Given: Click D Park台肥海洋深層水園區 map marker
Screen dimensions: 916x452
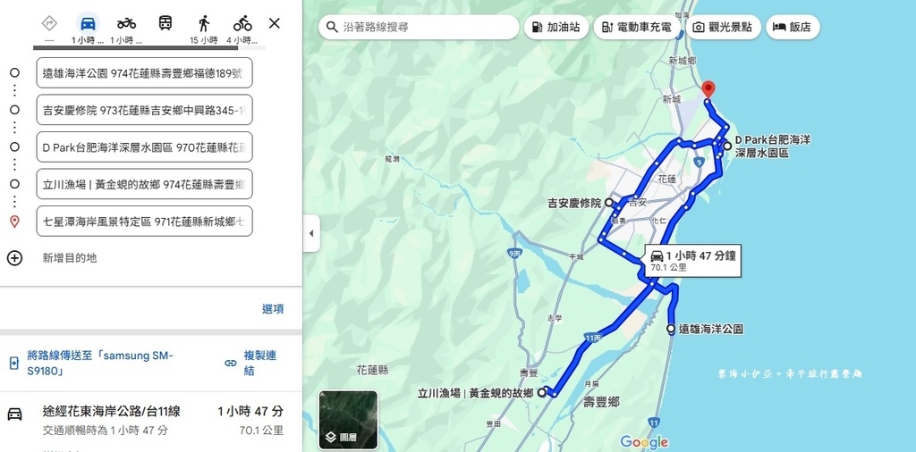Looking at the screenshot, I should point(726,146).
